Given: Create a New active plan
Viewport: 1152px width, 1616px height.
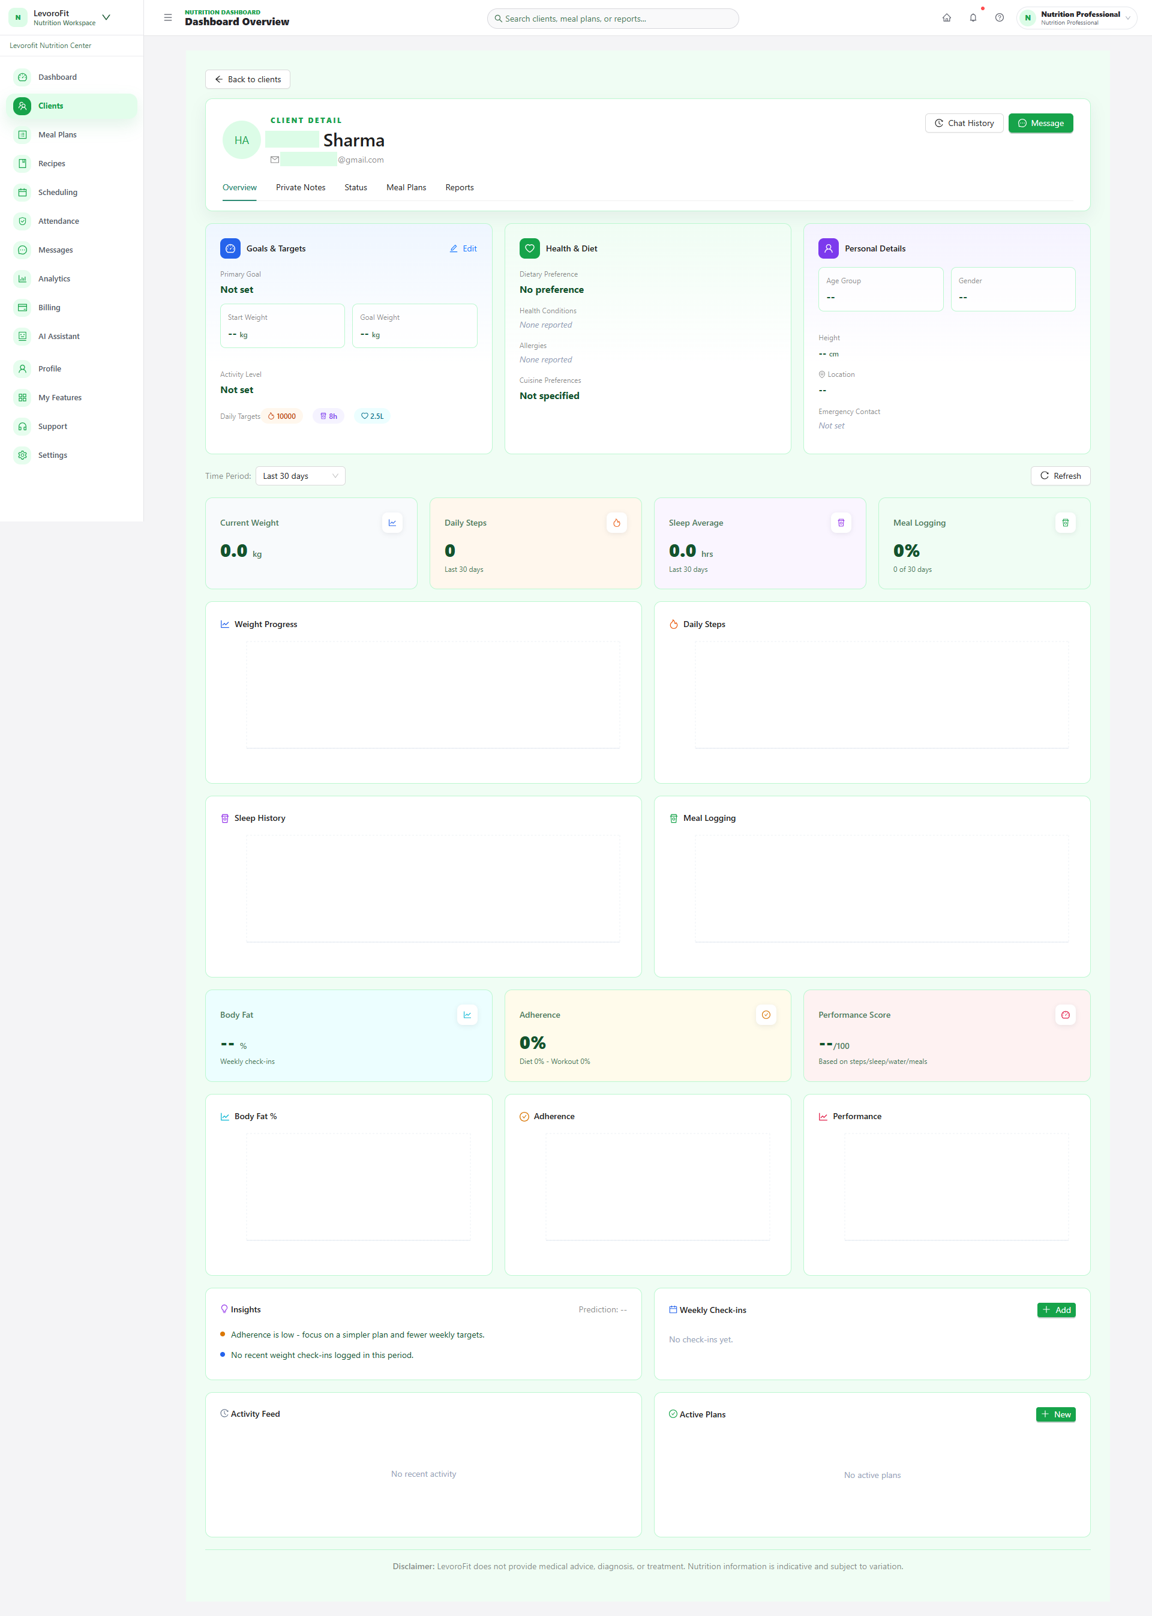Looking at the screenshot, I should (1056, 1414).
